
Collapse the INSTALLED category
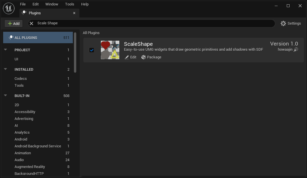pyautogui.click(x=5, y=69)
